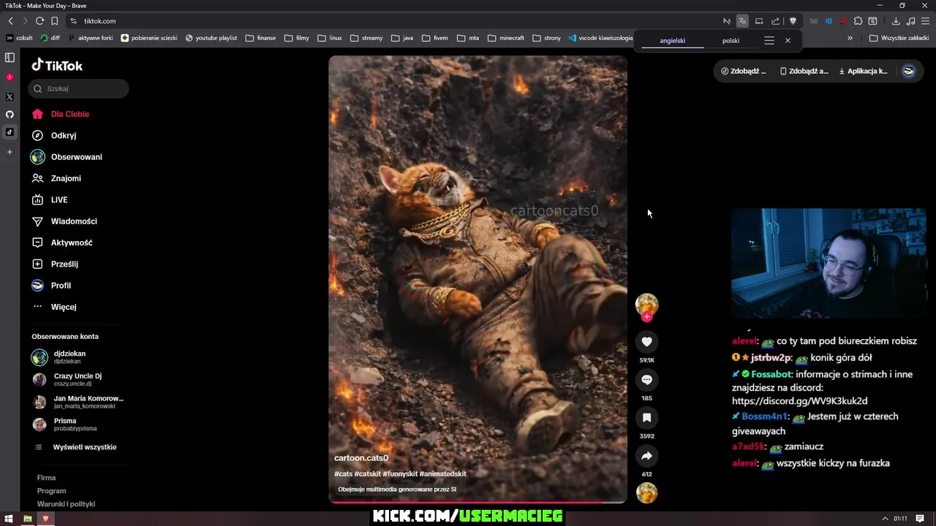Open the TikTok logo home link
This screenshot has height=526, width=936.
[57, 65]
